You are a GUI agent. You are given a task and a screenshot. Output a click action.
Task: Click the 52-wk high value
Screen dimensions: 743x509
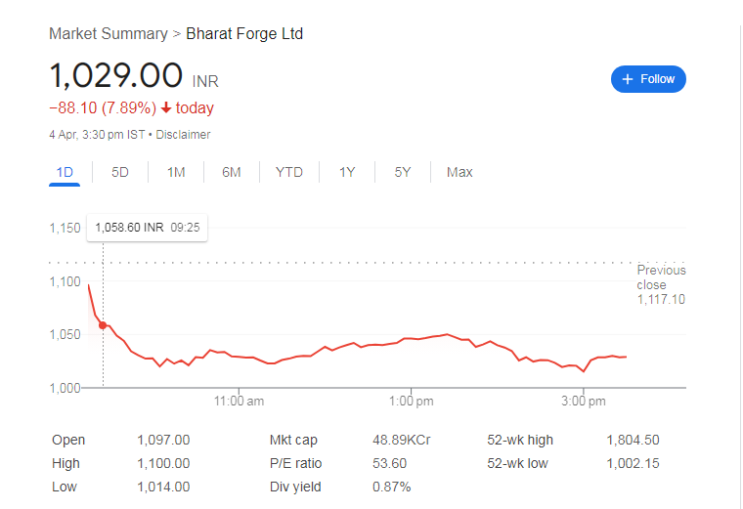click(632, 441)
